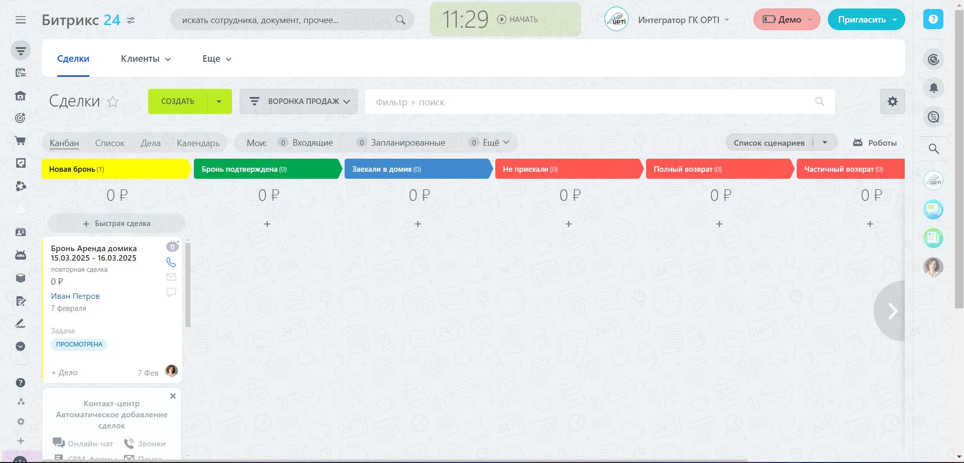Screen dimensions: 964x463
Task: Add Сделки page to favorites with star
Action: pyautogui.click(x=113, y=102)
